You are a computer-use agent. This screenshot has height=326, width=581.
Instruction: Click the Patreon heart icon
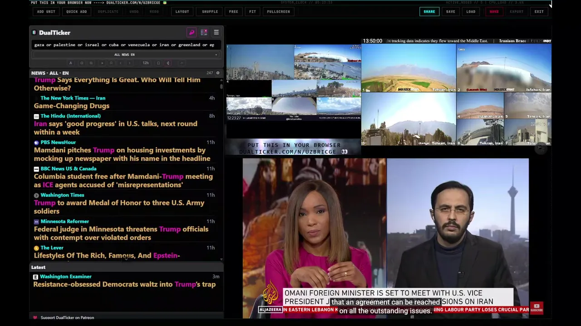pos(35,317)
